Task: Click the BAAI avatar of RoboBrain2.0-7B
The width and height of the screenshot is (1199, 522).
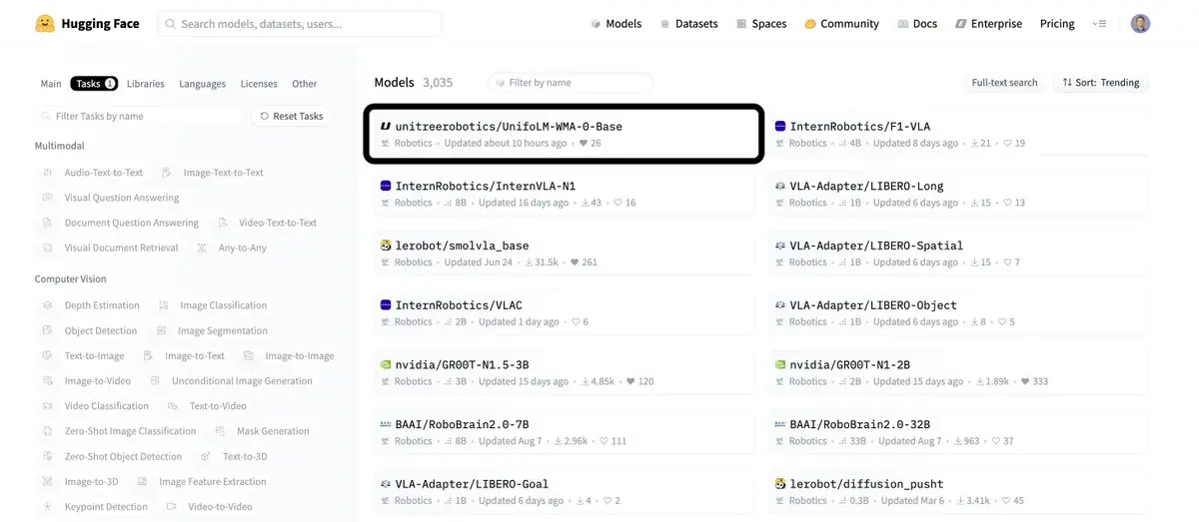Action: 386,424
